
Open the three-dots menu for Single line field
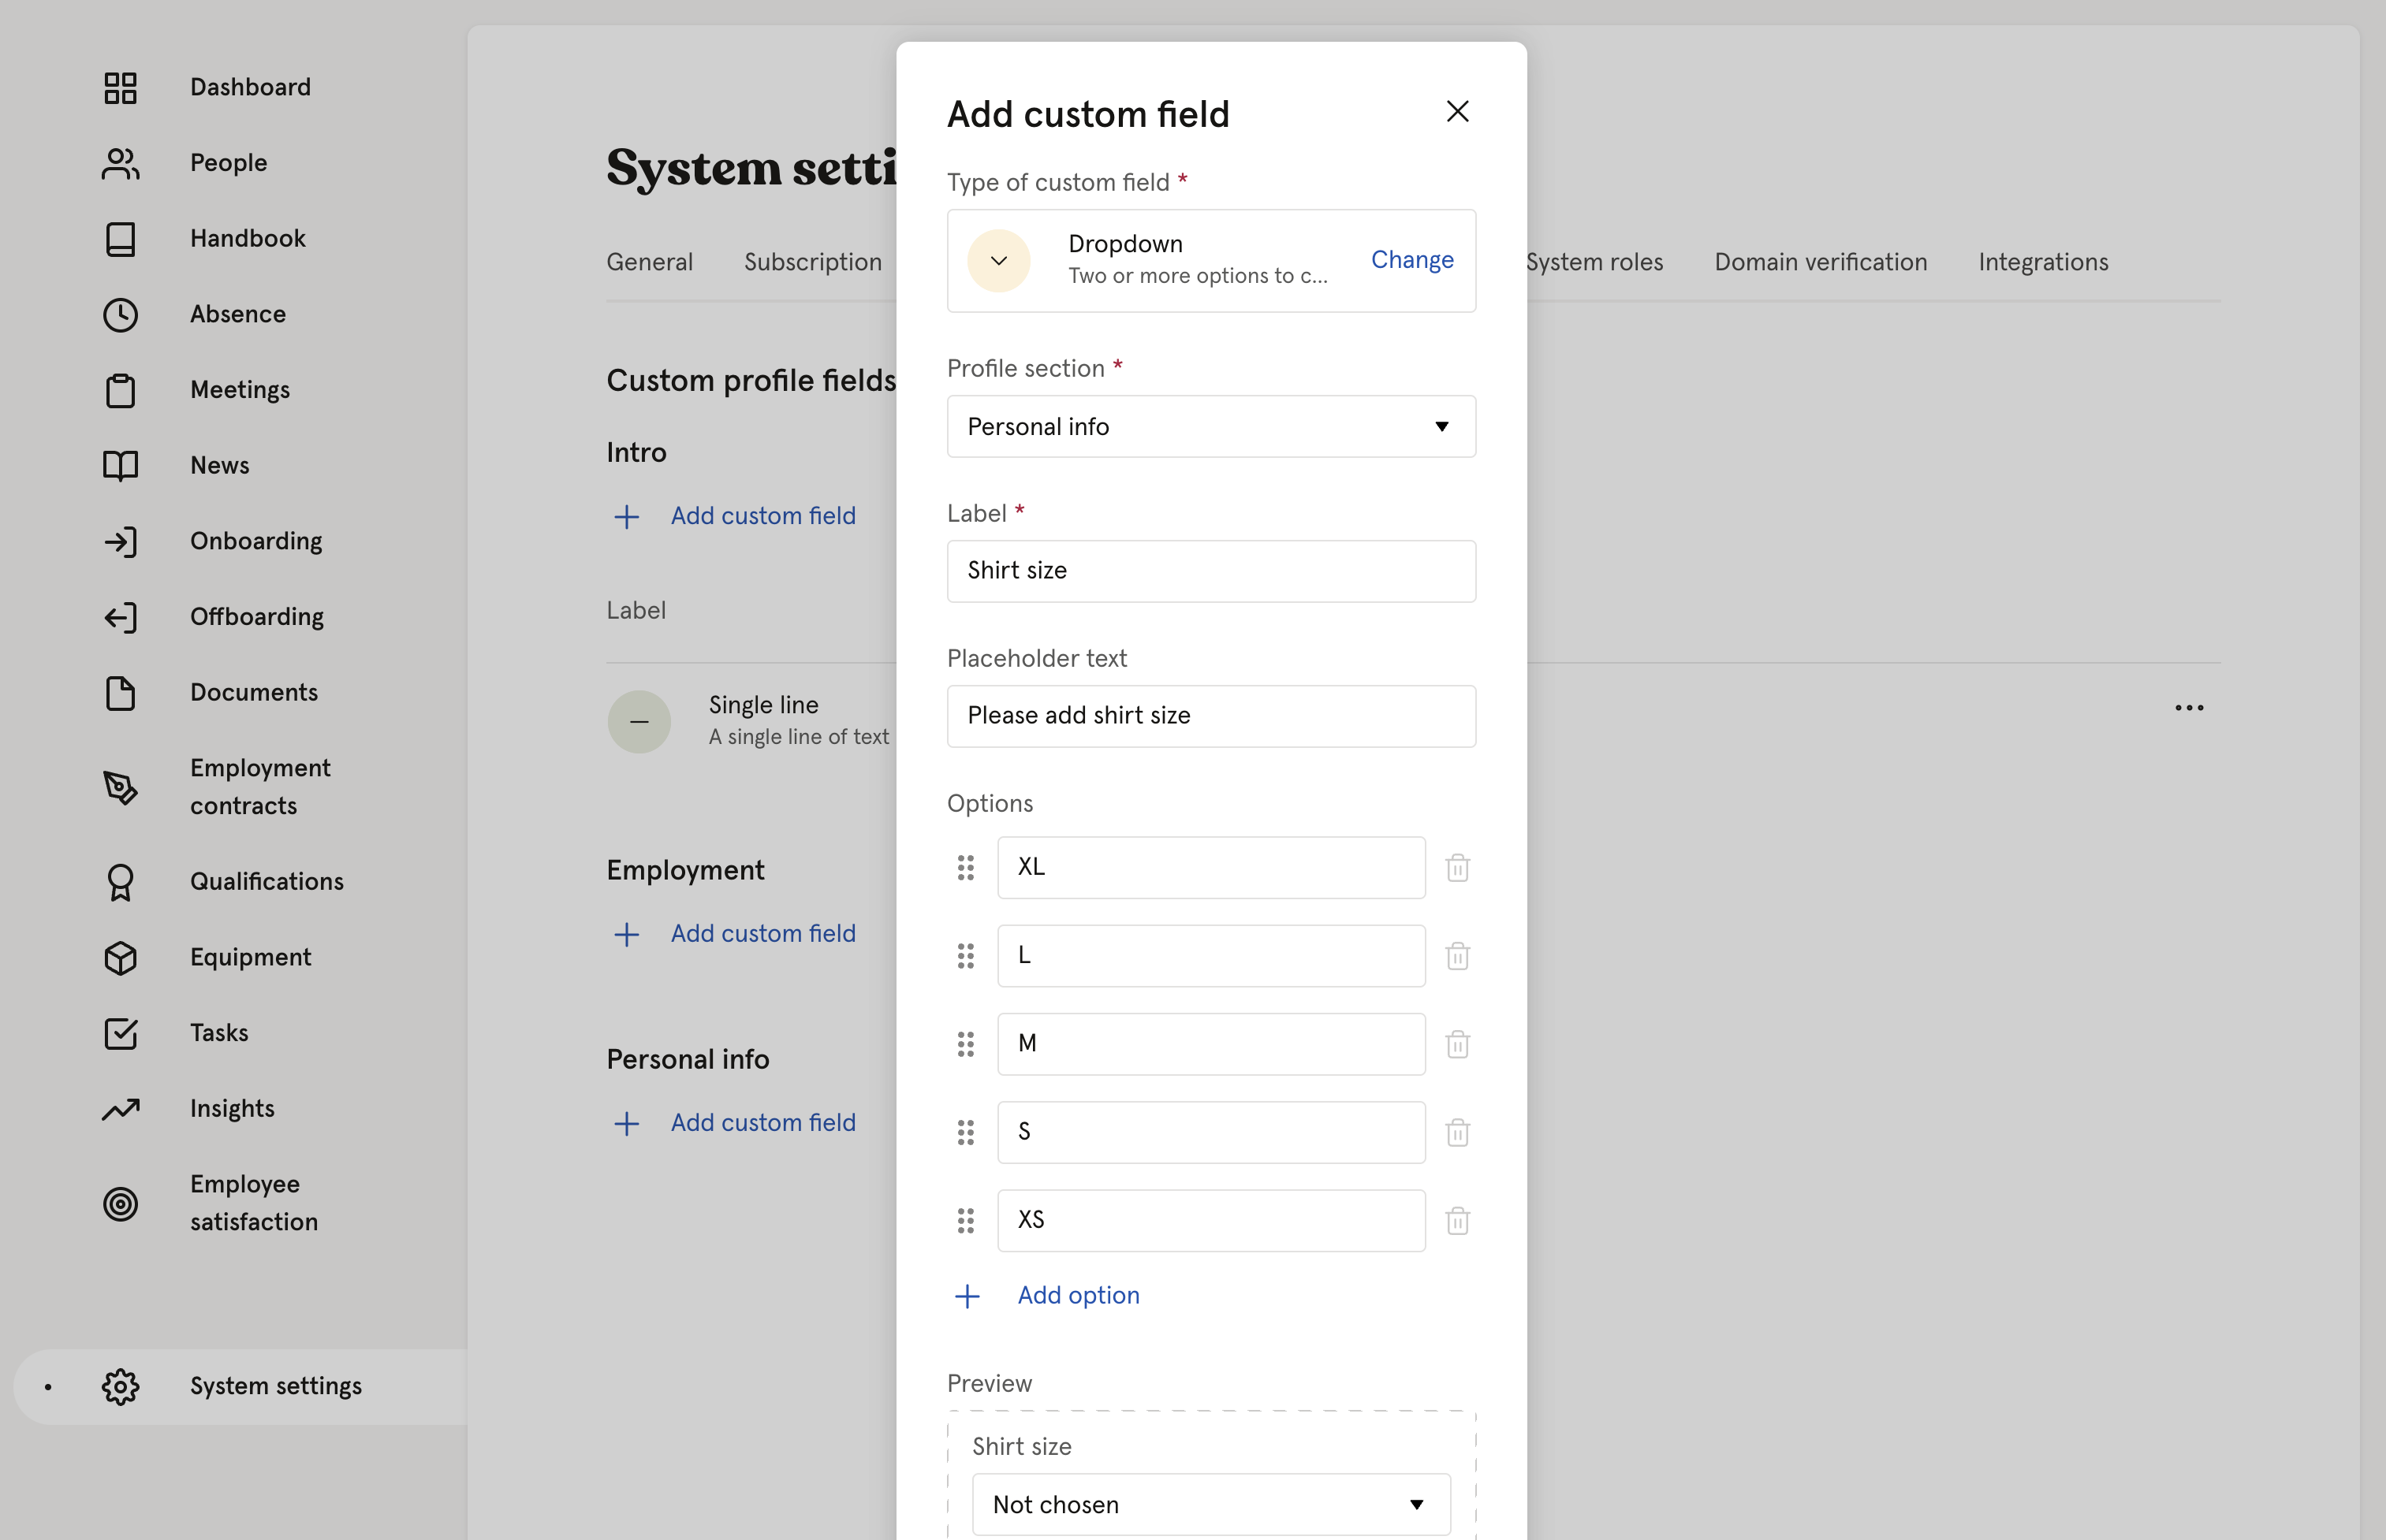pyautogui.click(x=2189, y=708)
